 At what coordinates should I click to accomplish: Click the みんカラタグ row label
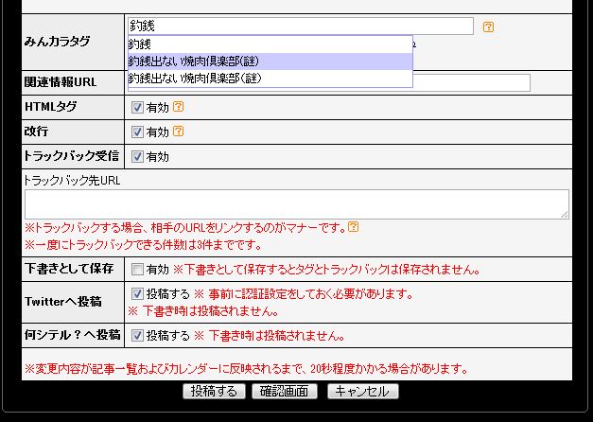click(57, 42)
